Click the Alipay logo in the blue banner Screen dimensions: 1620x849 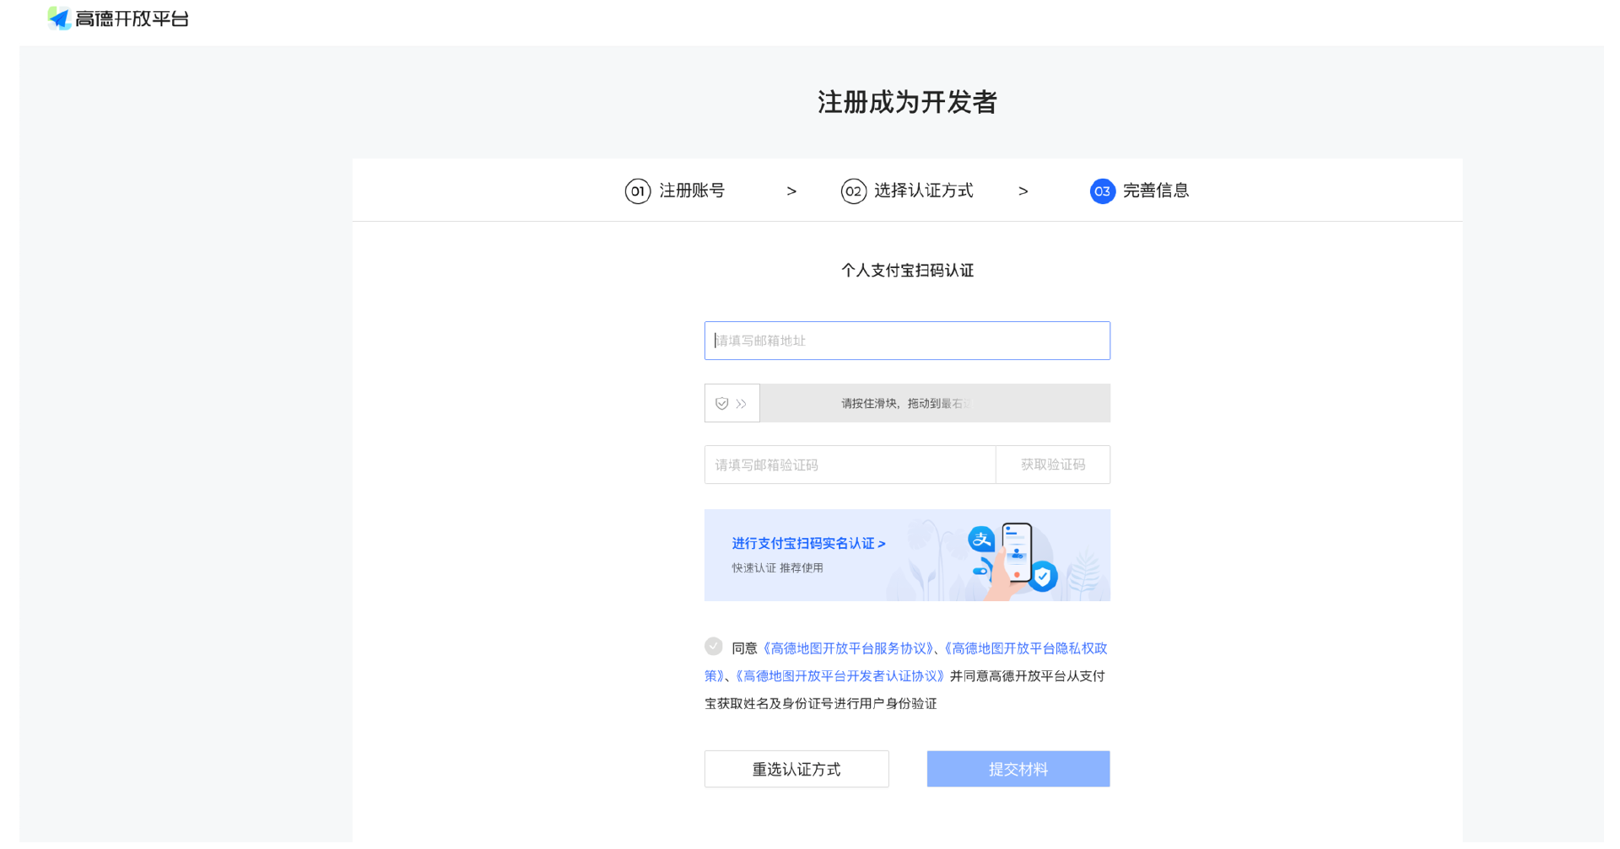pyautogui.click(x=981, y=539)
